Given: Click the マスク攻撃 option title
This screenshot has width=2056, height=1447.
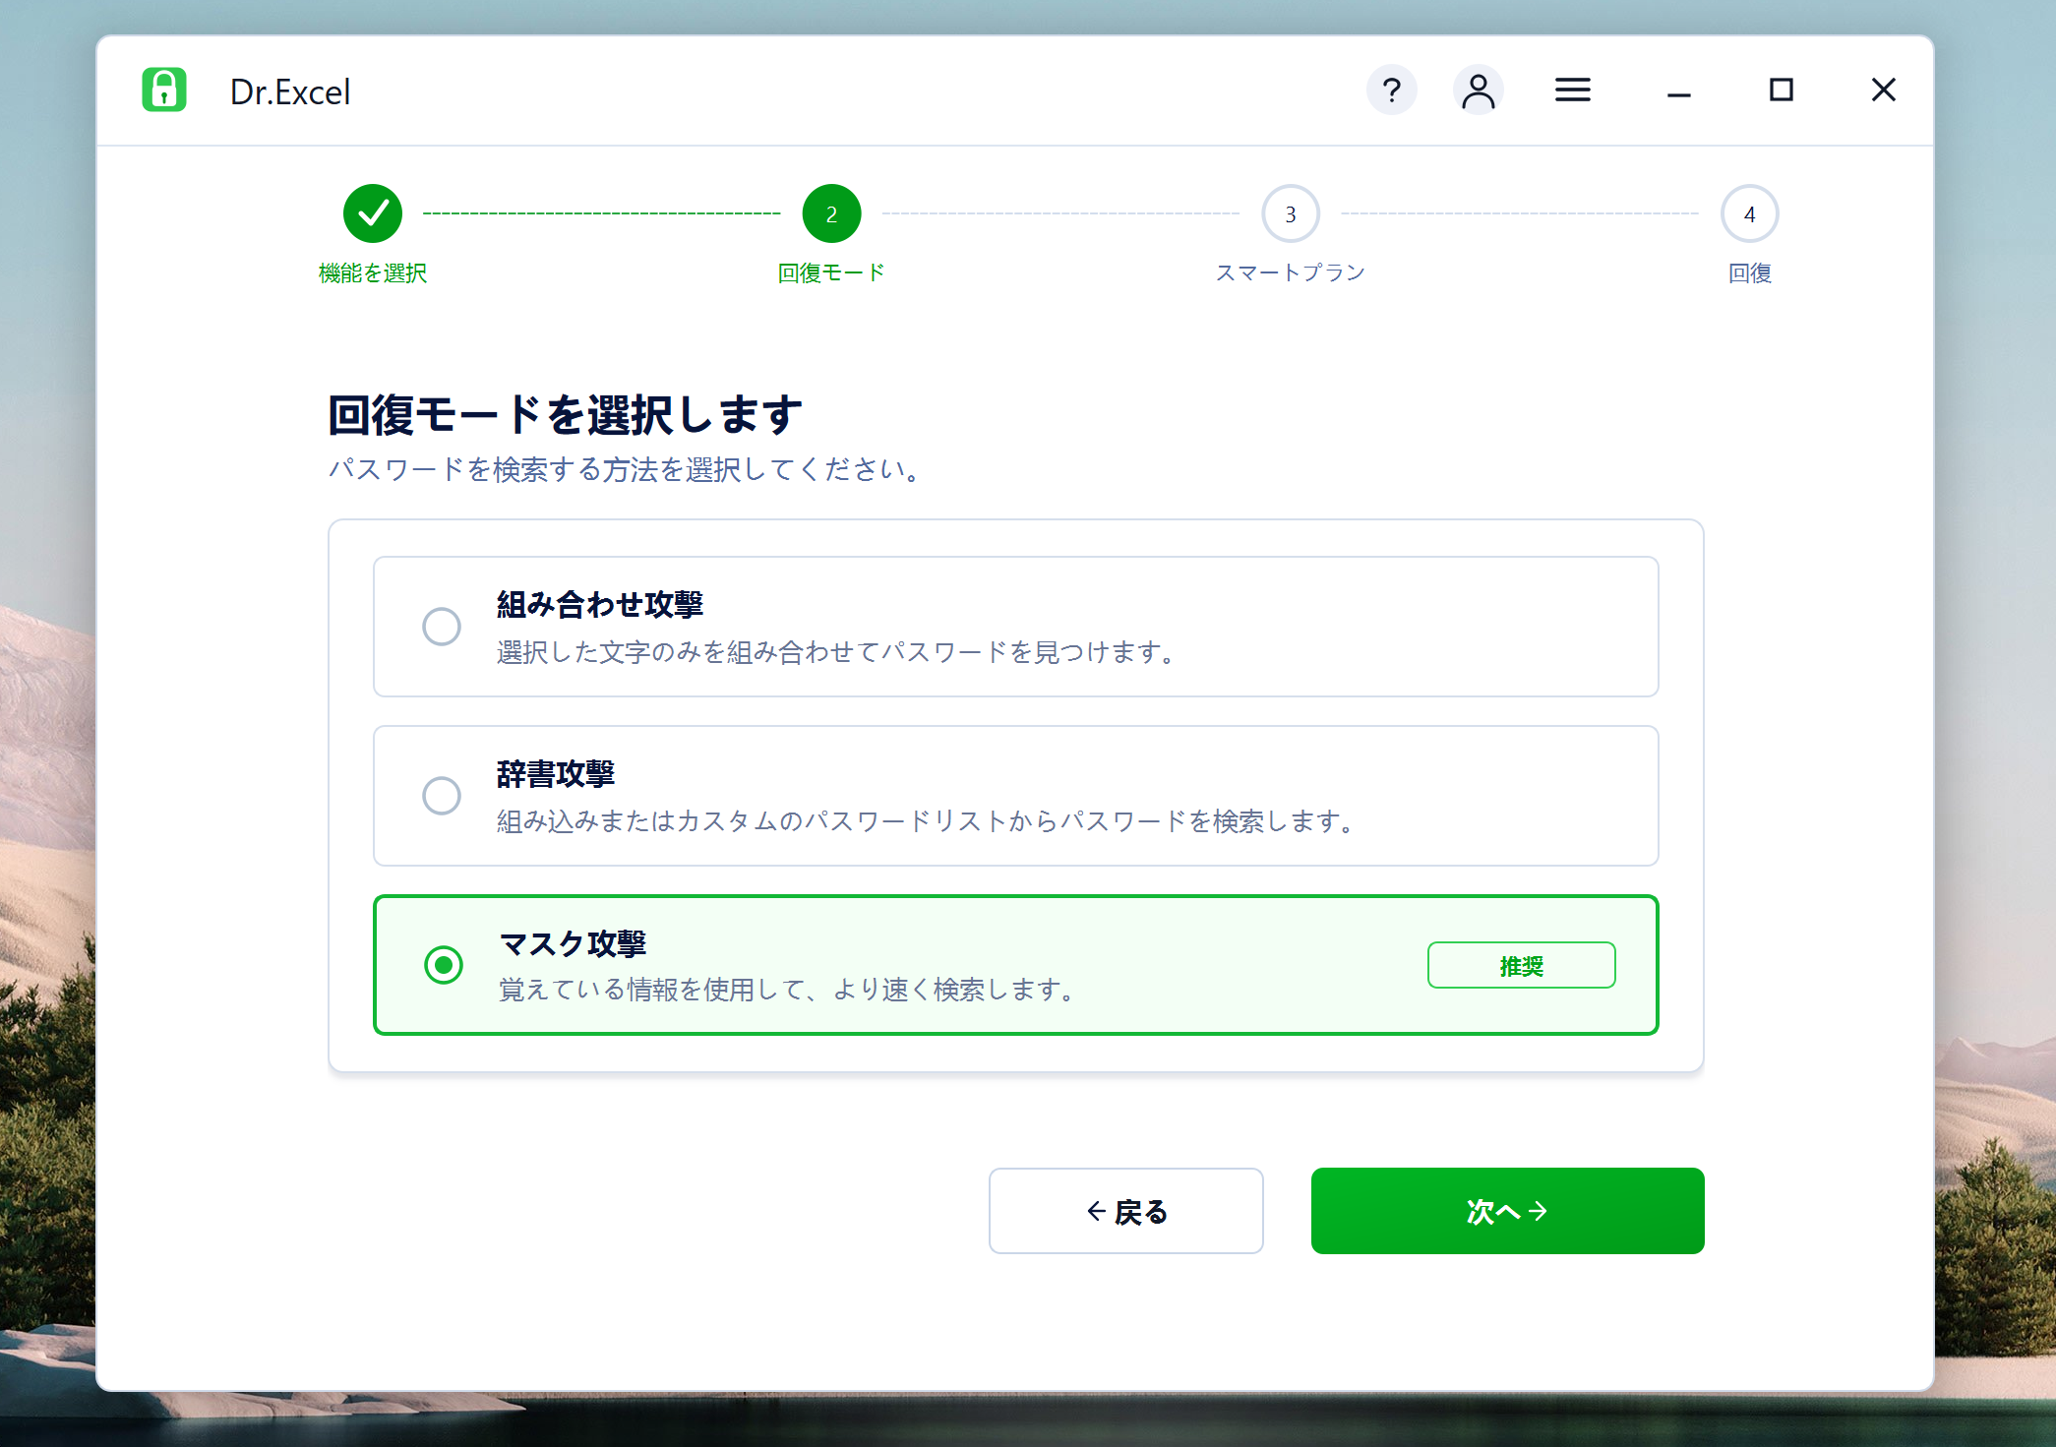Looking at the screenshot, I should point(573,942).
